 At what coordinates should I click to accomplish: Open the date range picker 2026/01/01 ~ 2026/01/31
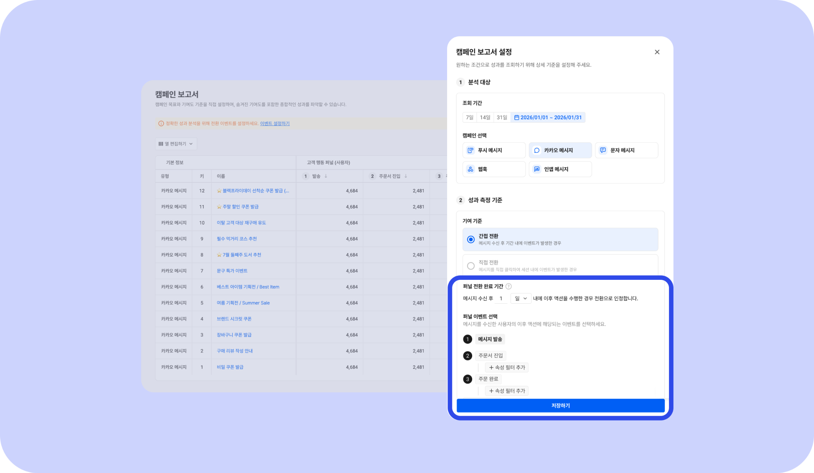pyautogui.click(x=548, y=118)
